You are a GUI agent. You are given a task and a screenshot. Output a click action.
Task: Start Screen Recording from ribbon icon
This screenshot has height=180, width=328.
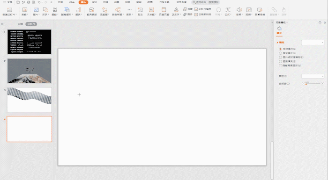click(260, 10)
